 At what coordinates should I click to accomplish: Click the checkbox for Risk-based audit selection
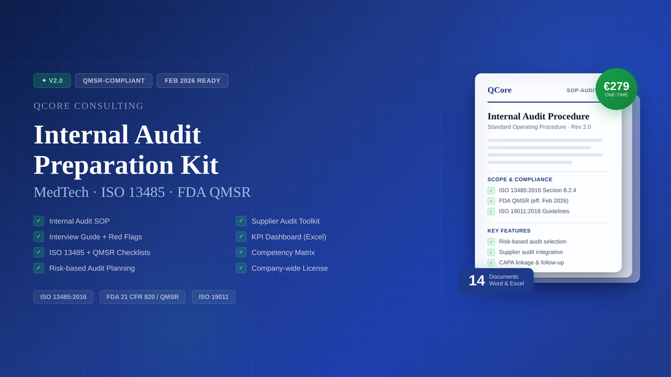click(491, 242)
